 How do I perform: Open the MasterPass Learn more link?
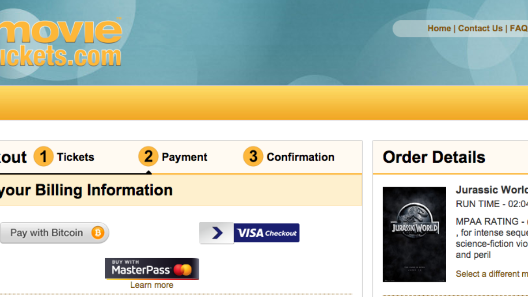click(x=152, y=285)
